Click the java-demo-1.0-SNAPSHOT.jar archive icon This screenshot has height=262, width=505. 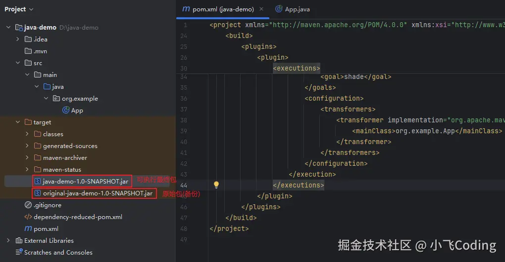coord(38,182)
